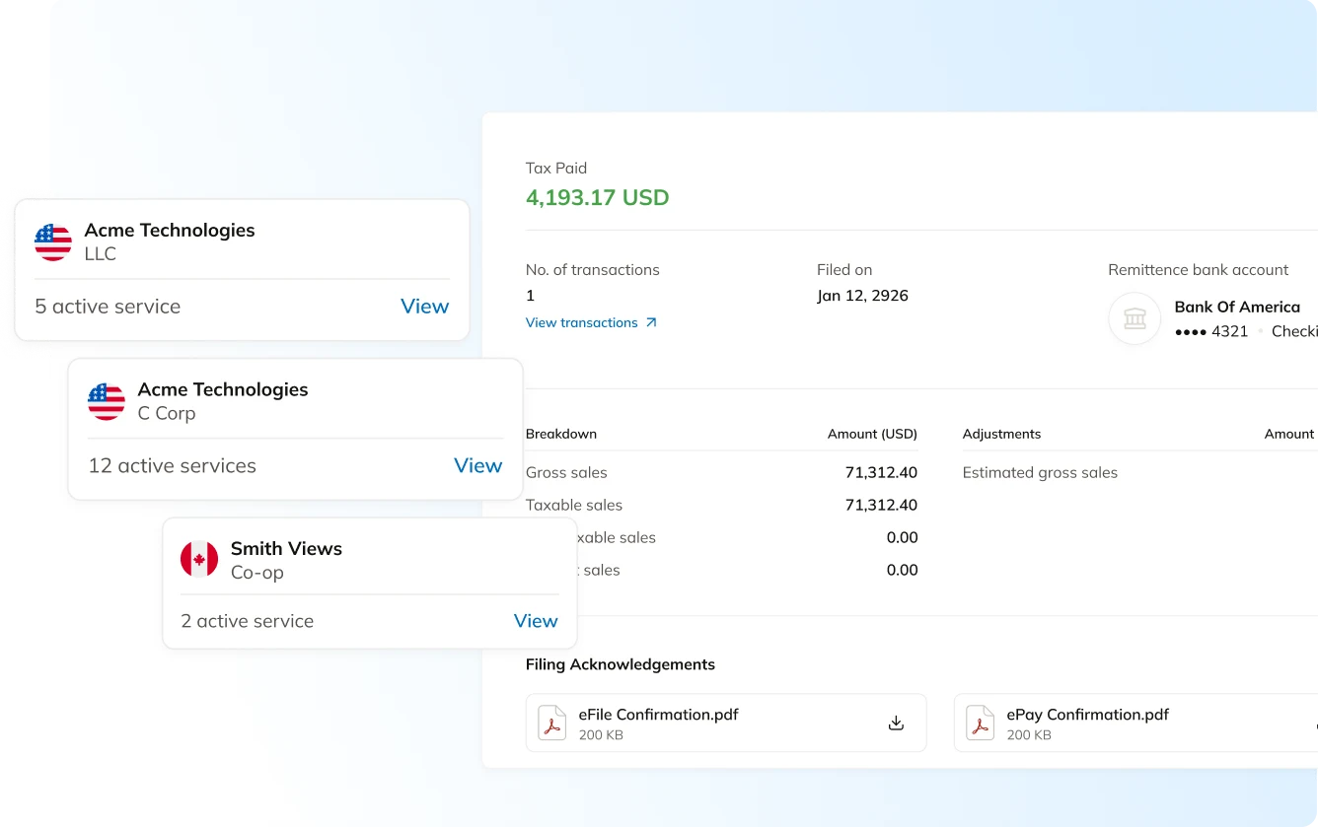The image size is (1318, 828).
Task: Click the US flag icon on Acme Technologies LLC
Action: click(53, 241)
